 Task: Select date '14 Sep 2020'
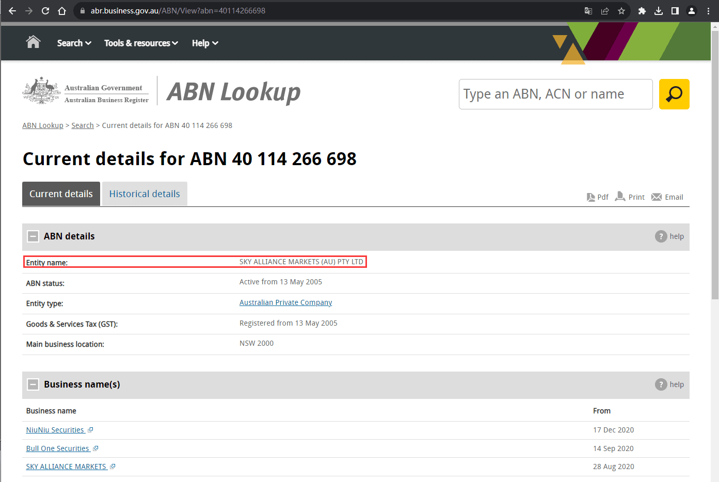pyautogui.click(x=613, y=448)
